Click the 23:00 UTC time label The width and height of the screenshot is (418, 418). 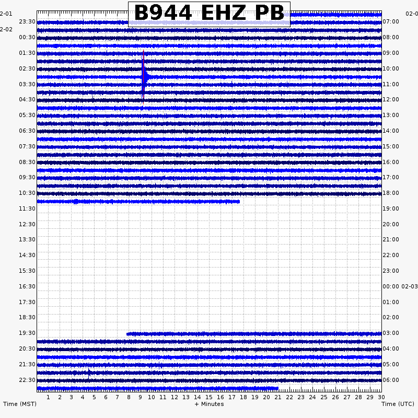tap(391, 271)
